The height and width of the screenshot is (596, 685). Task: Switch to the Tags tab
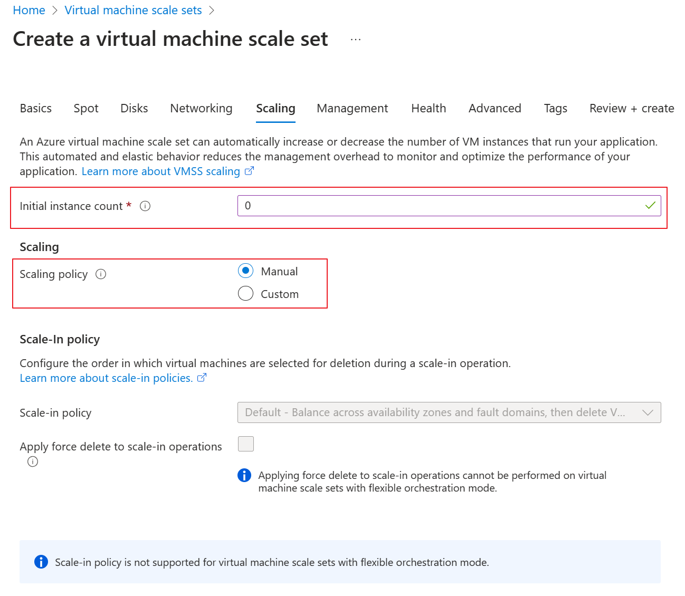pos(556,108)
